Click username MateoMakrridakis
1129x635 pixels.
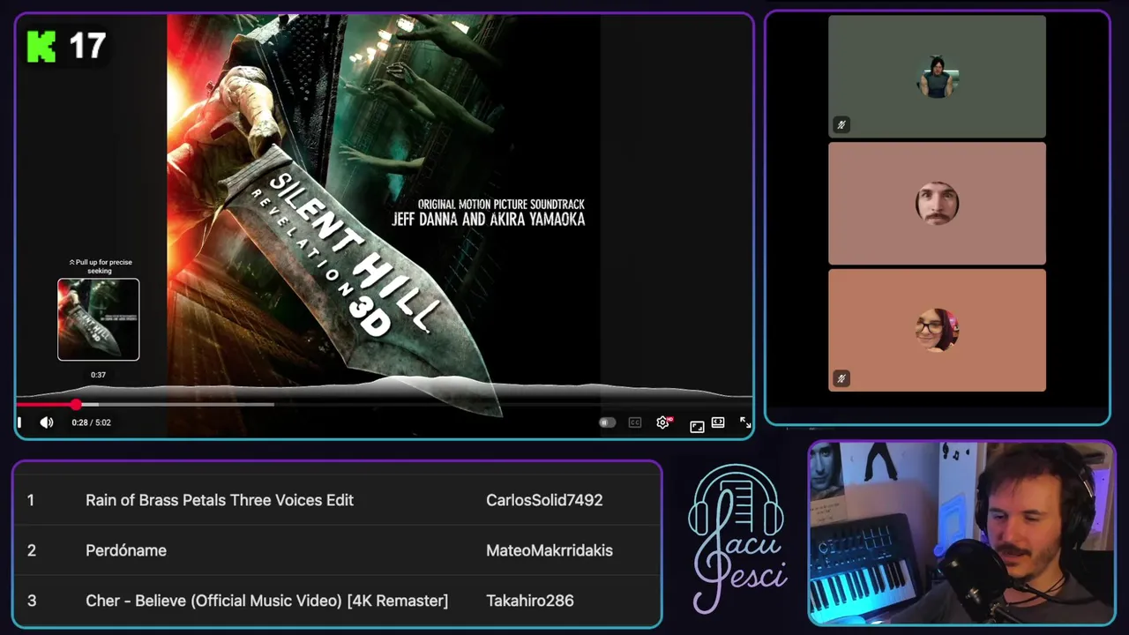click(550, 550)
